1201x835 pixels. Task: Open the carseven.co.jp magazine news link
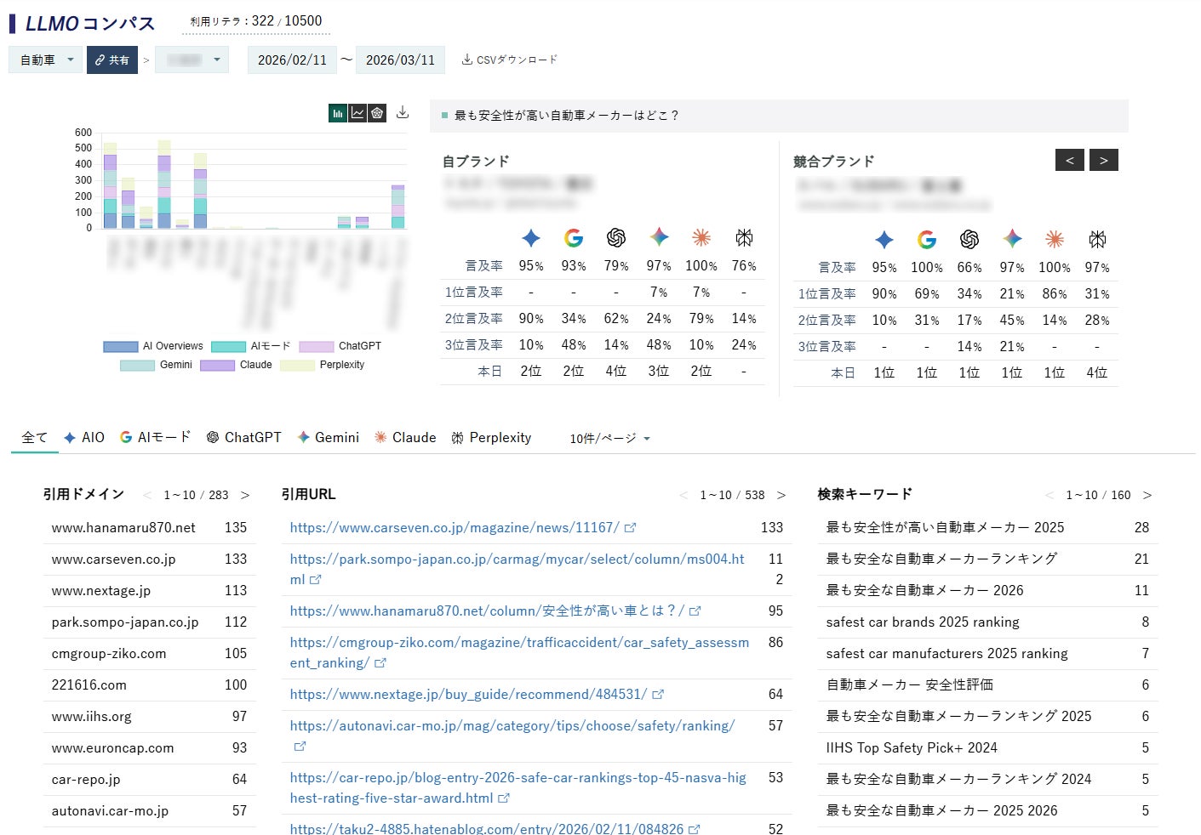click(455, 528)
